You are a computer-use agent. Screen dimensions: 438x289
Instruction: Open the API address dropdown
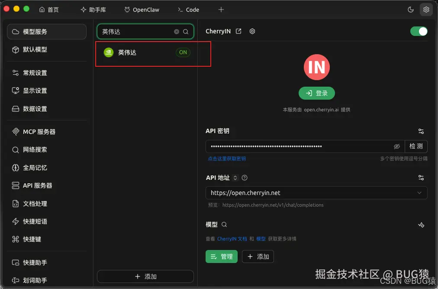[419, 193]
